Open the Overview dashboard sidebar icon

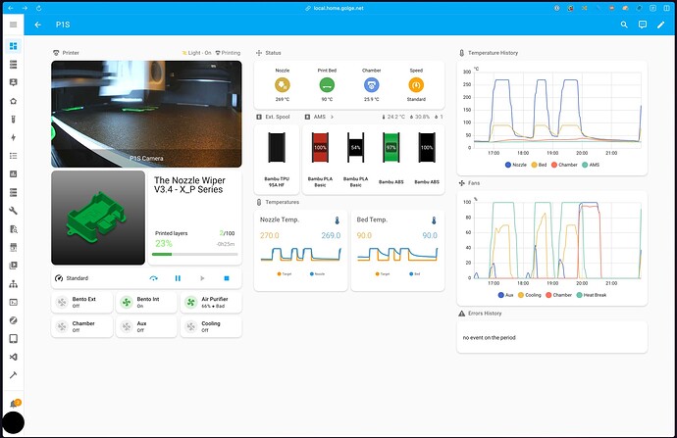click(14, 46)
